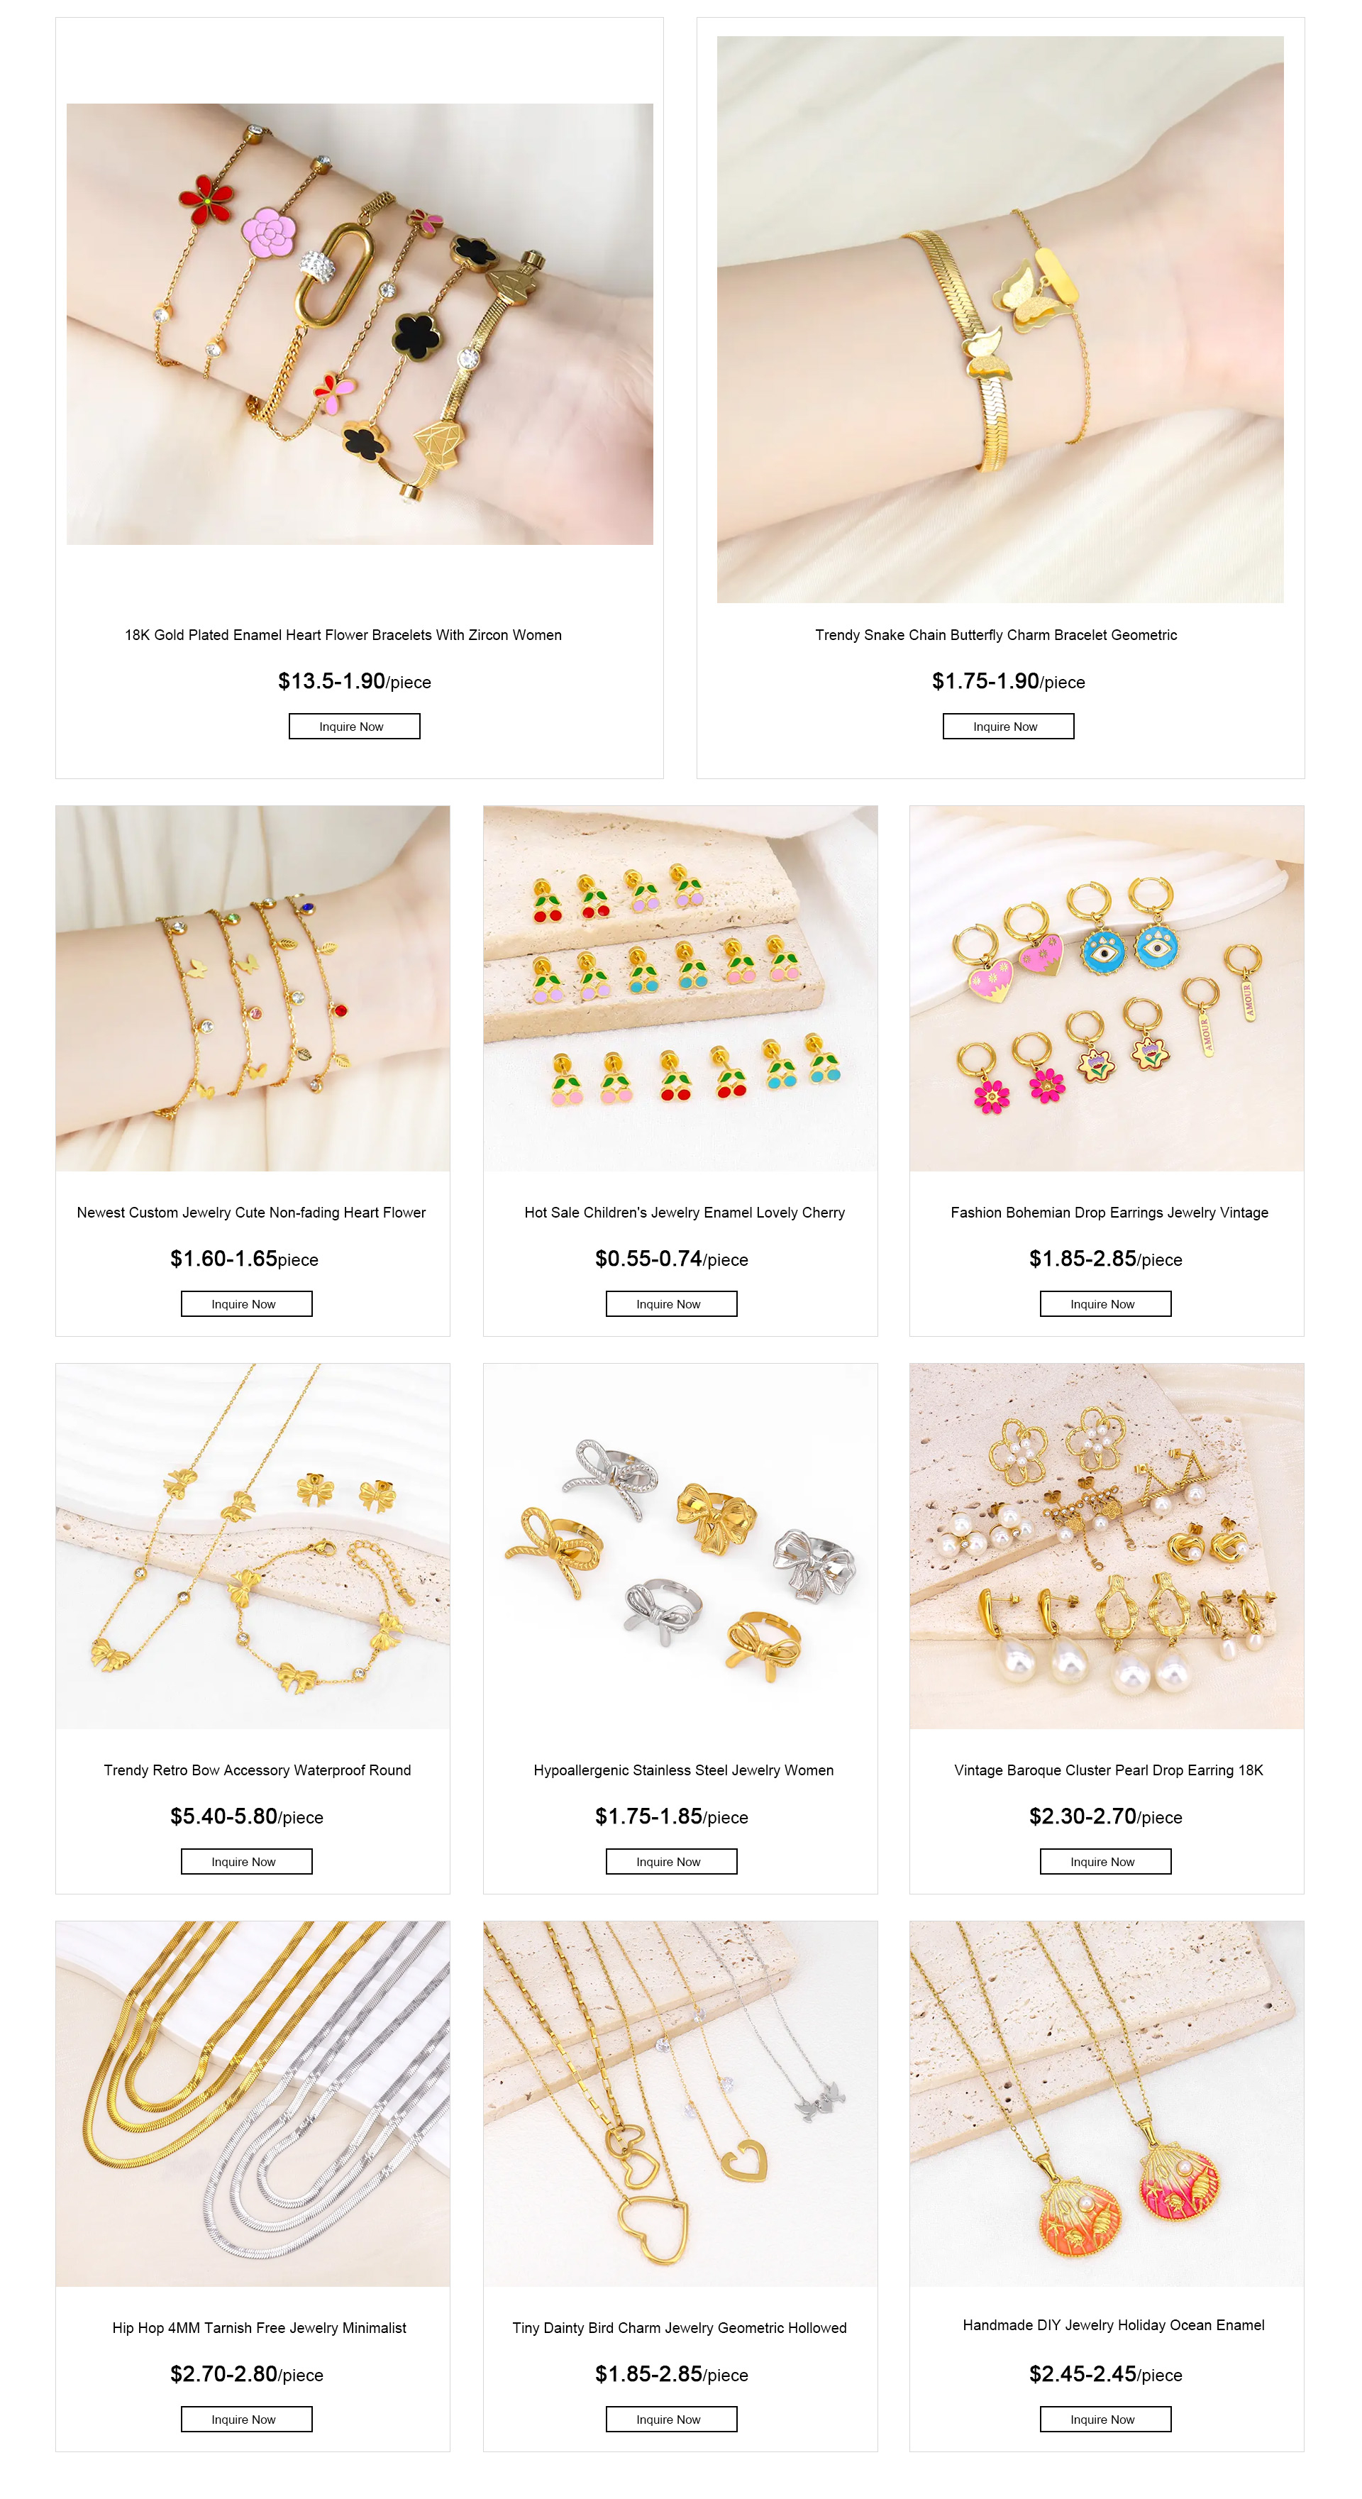1362x2499 pixels.
Task: View the bow rings product photo
Action: click(x=680, y=1545)
